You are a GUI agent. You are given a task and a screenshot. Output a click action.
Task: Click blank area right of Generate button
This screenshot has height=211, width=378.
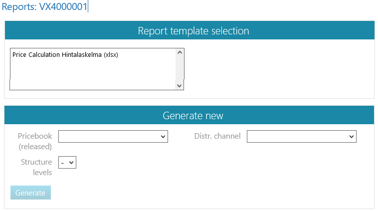click(199, 193)
